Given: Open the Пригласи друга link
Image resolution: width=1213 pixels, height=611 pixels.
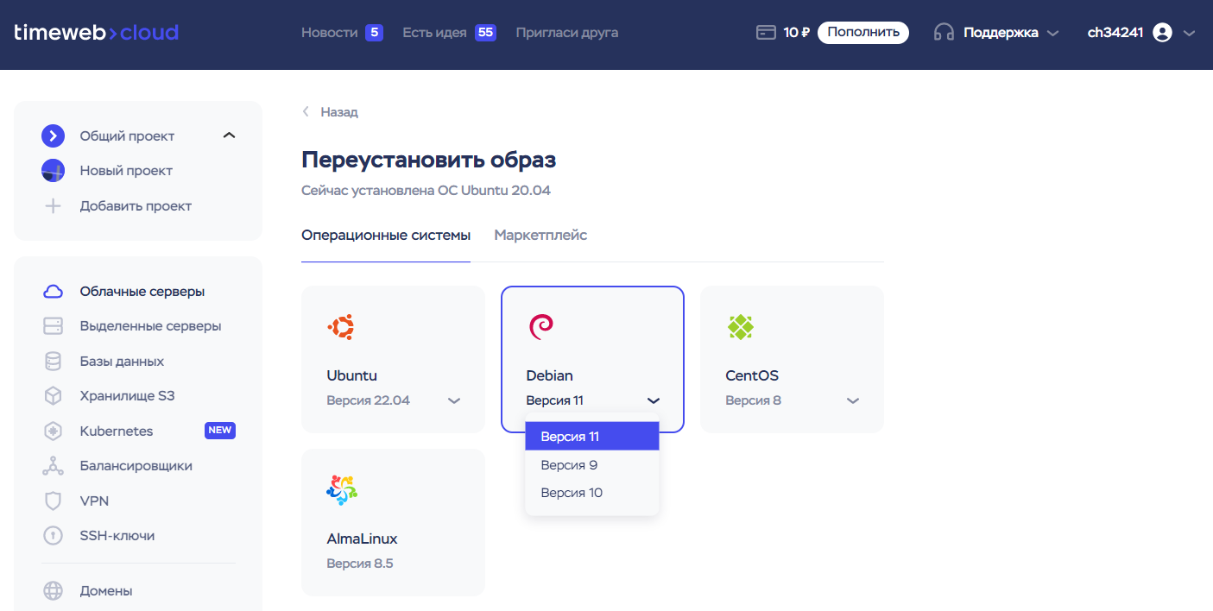Looking at the screenshot, I should click(567, 33).
